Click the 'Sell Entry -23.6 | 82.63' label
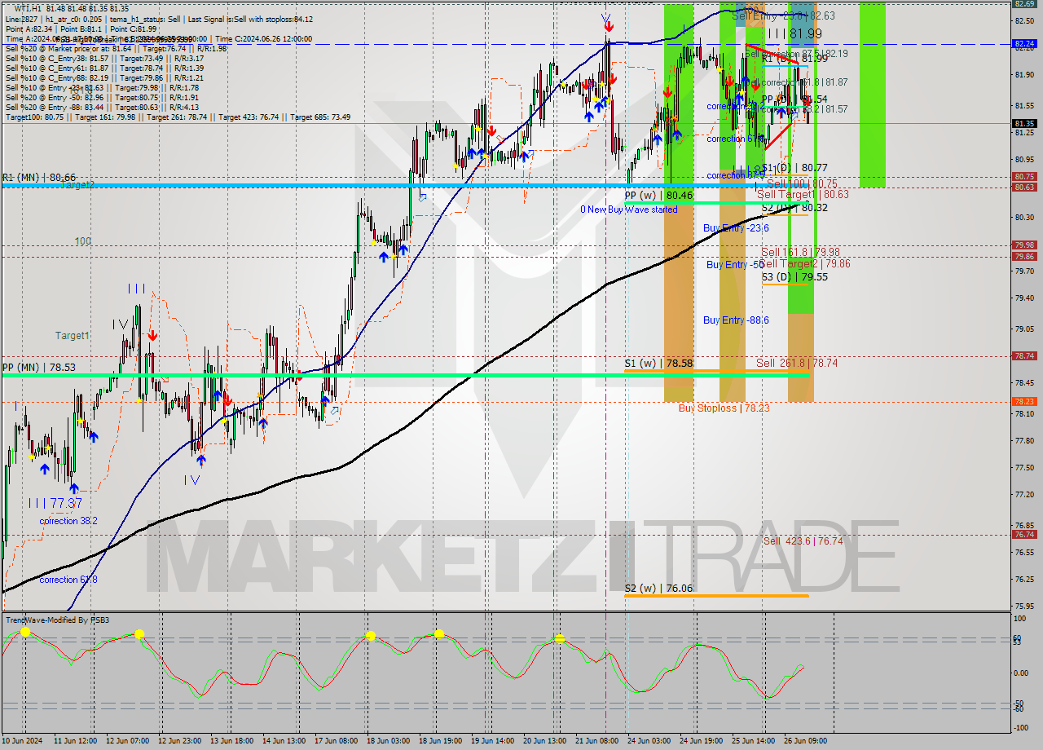This screenshot has height=750, width=1043. pyautogui.click(x=783, y=15)
